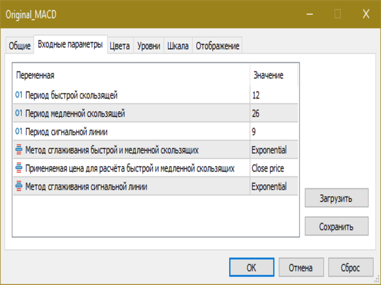Click integer icon beside Период сигнальной линии
The image size is (381, 285).
pyautogui.click(x=18, y=131)
